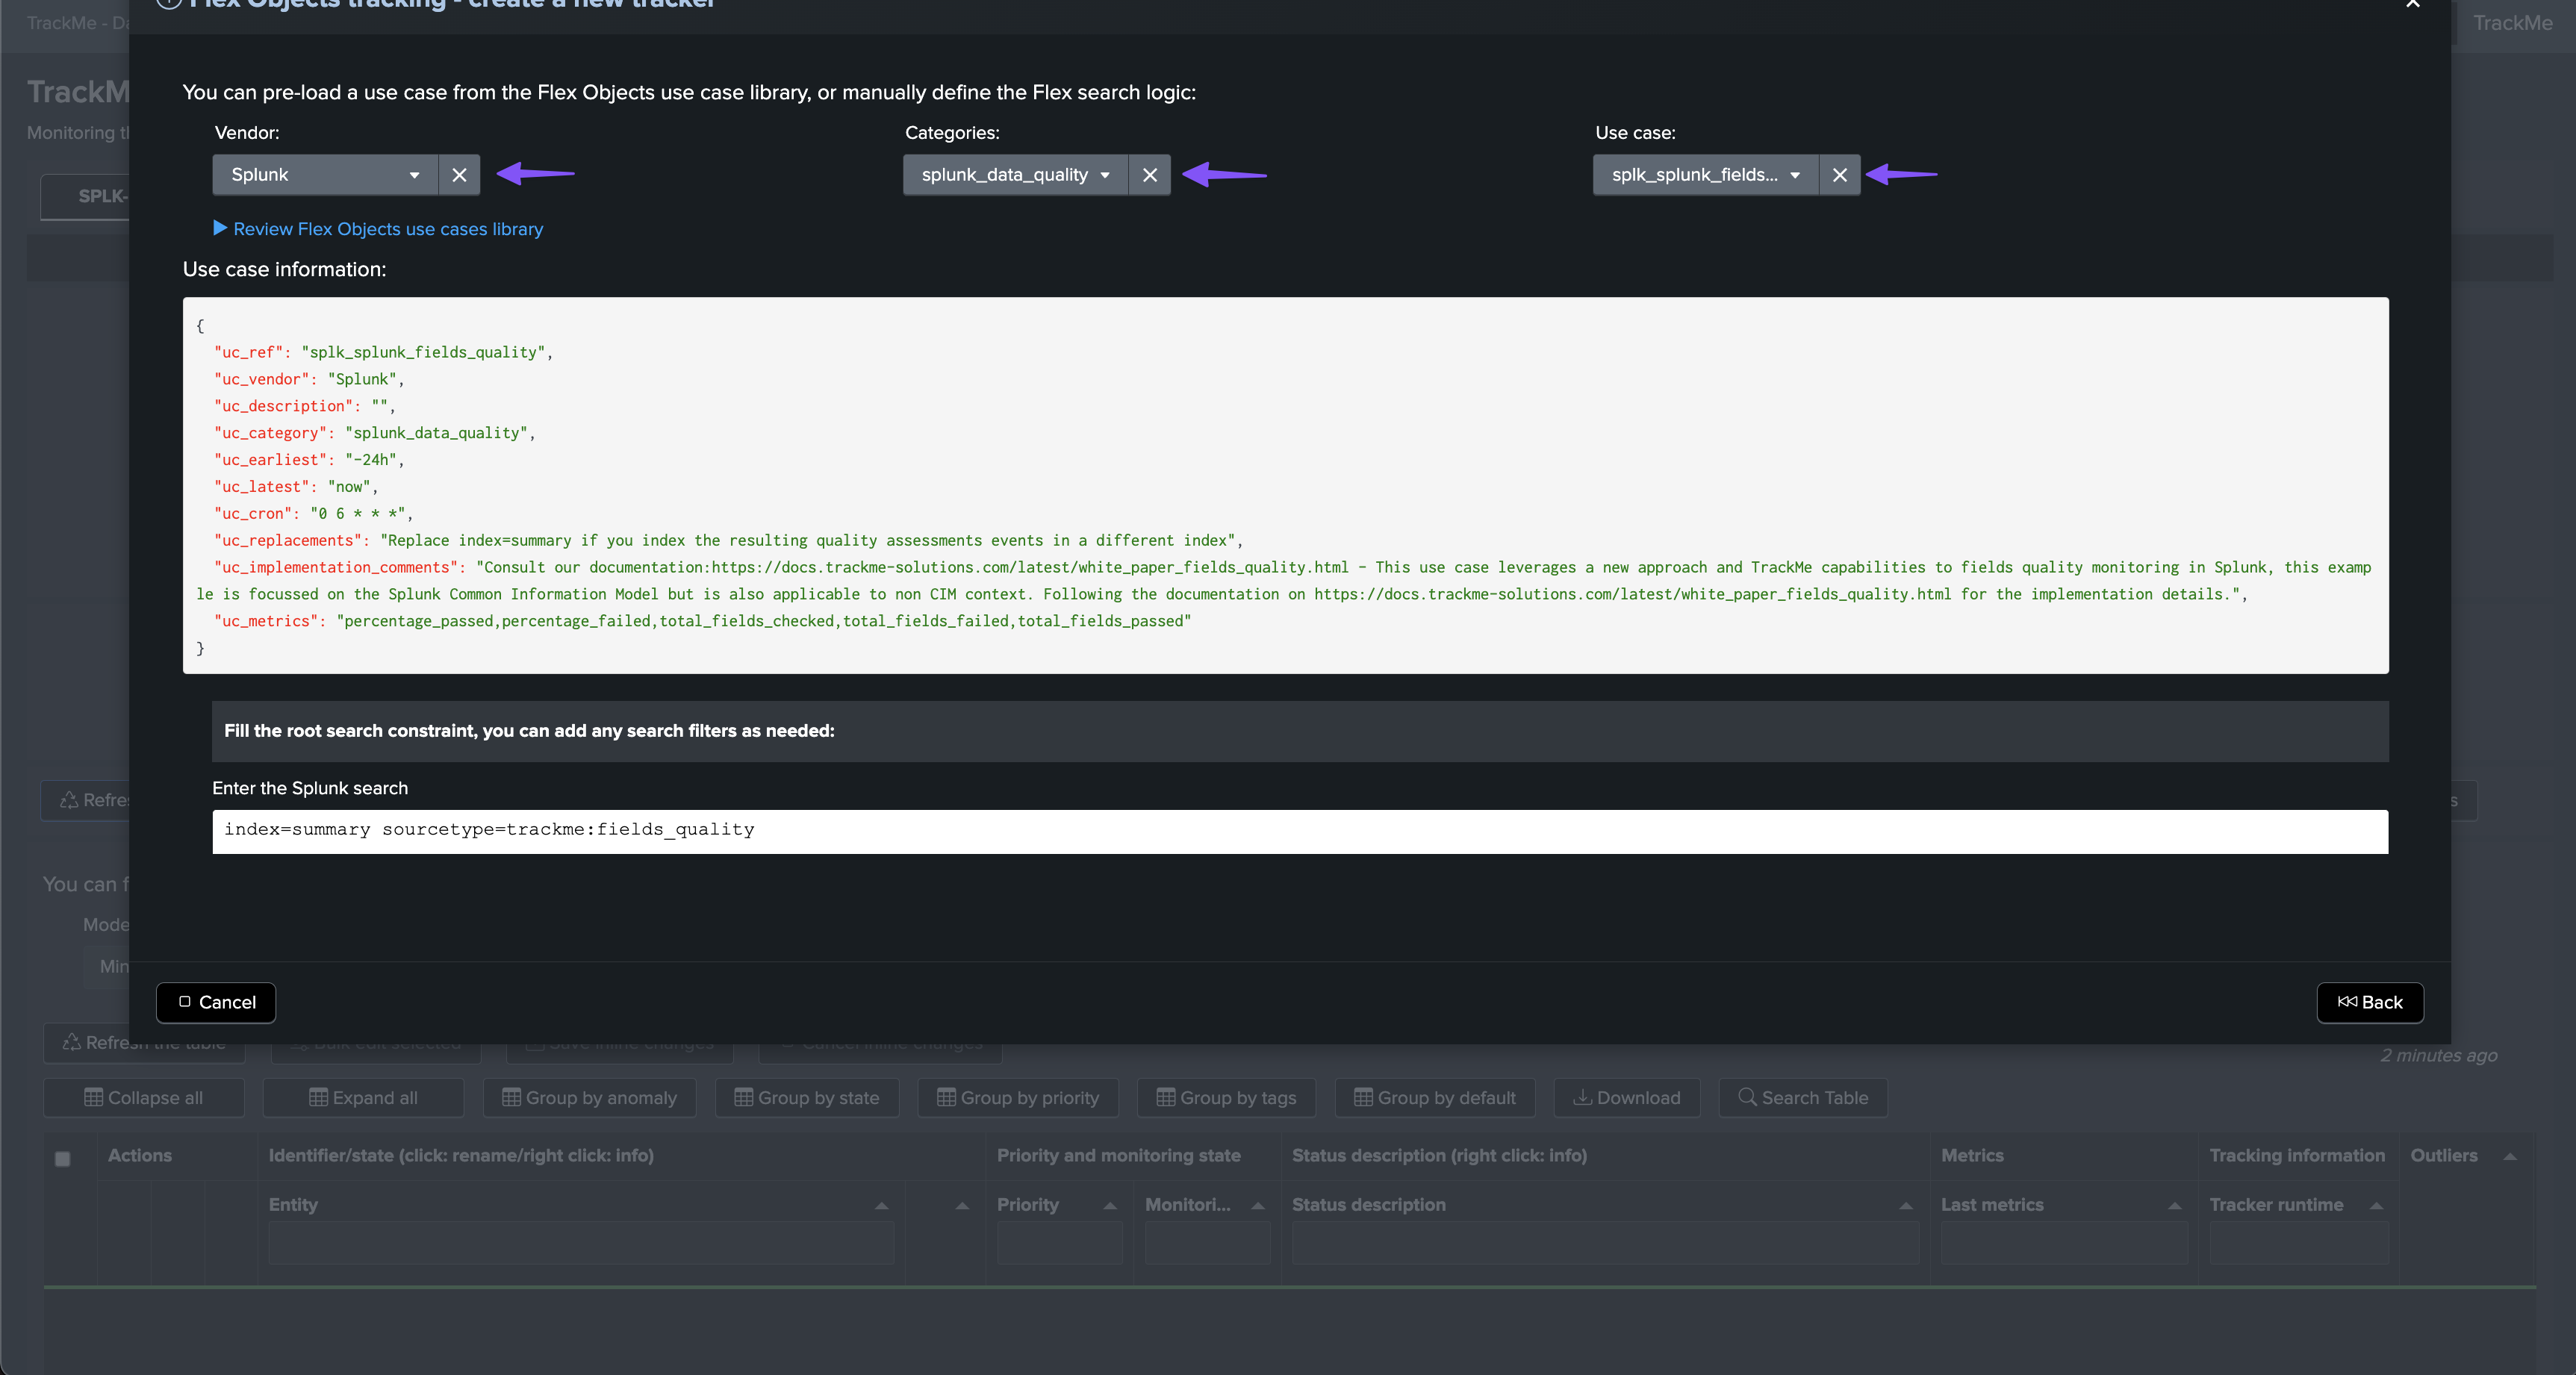Click the Back button
2576x1375 pixels.
click(2369, 1002)
